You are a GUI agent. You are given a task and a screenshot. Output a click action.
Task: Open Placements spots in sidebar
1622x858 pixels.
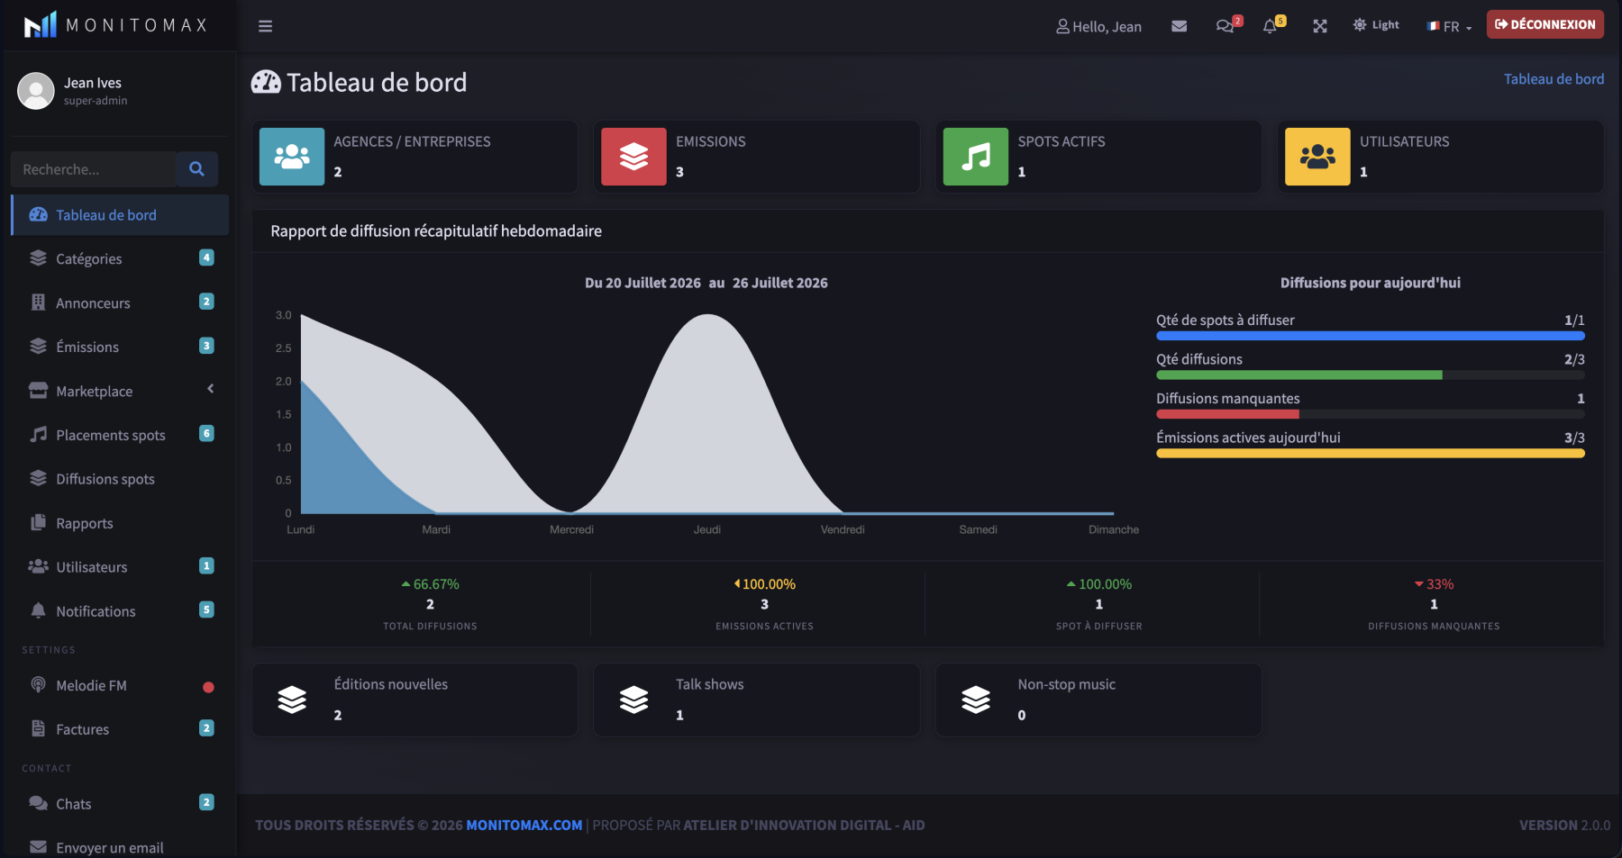pos(119,435)
